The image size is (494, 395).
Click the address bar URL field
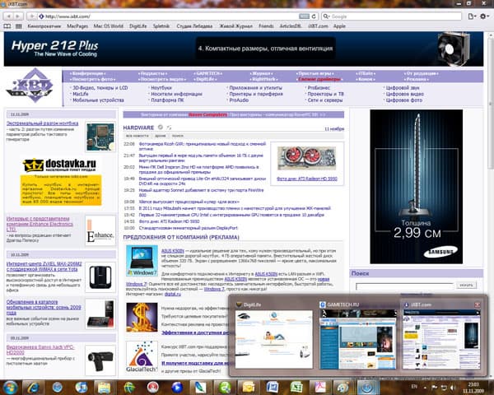172,16
